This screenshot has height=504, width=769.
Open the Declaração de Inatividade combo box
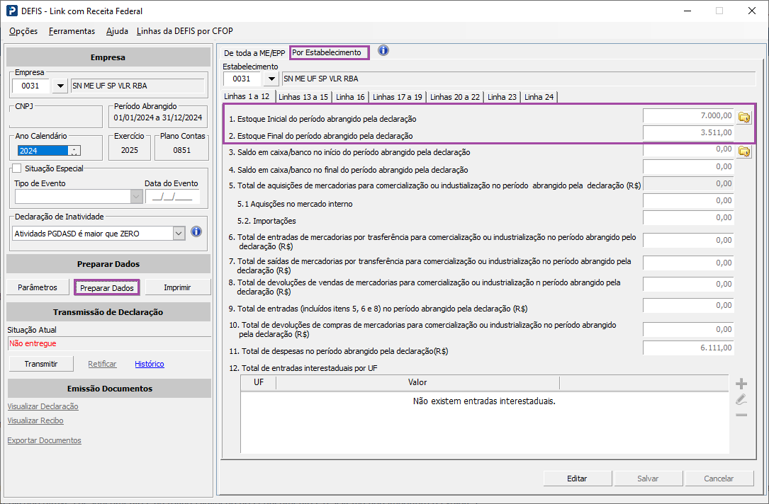pyautogui.click(x=178, y=233)
